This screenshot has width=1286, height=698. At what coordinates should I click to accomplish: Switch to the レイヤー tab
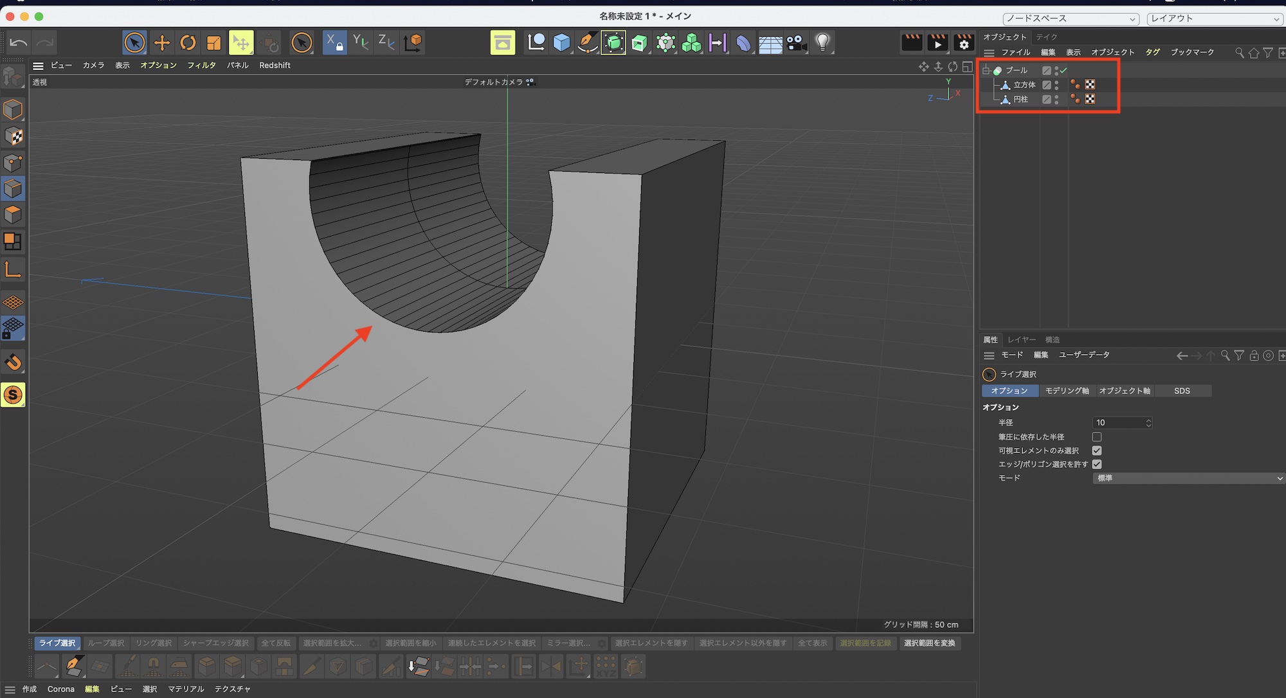1022,339
